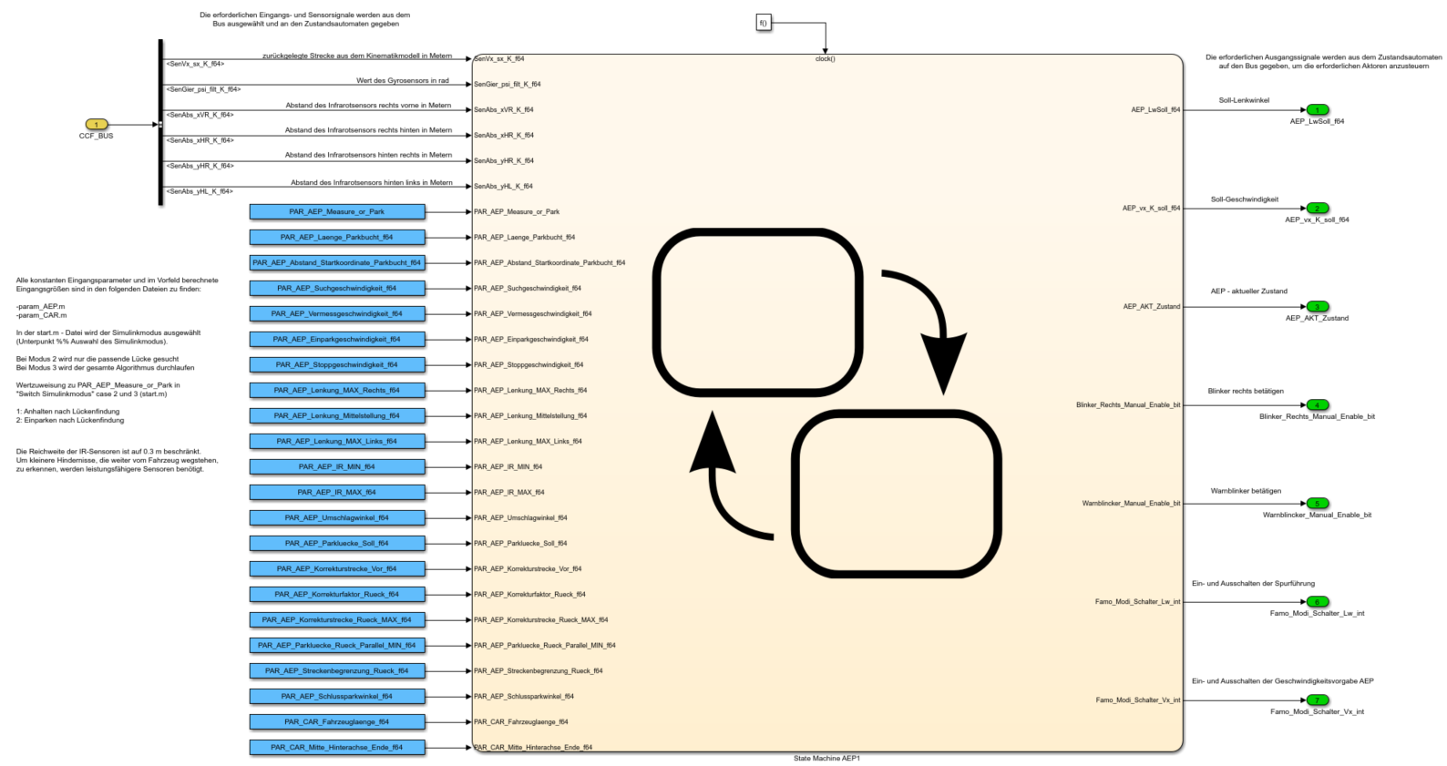Screen dimensions: 1447x766
Task: Select the PAR_AEP_IR_MIN_f64 constant block
Action: [x=337, y=467]
